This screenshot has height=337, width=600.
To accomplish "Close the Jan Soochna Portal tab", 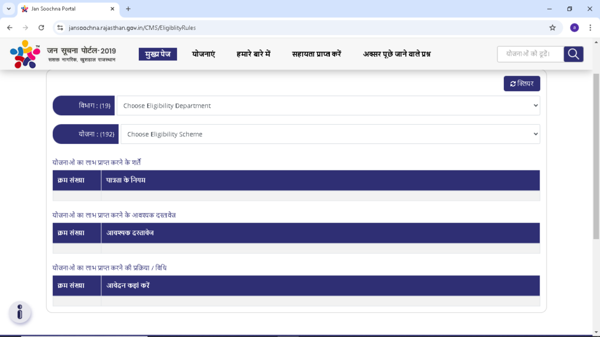I will pos(112,9).
